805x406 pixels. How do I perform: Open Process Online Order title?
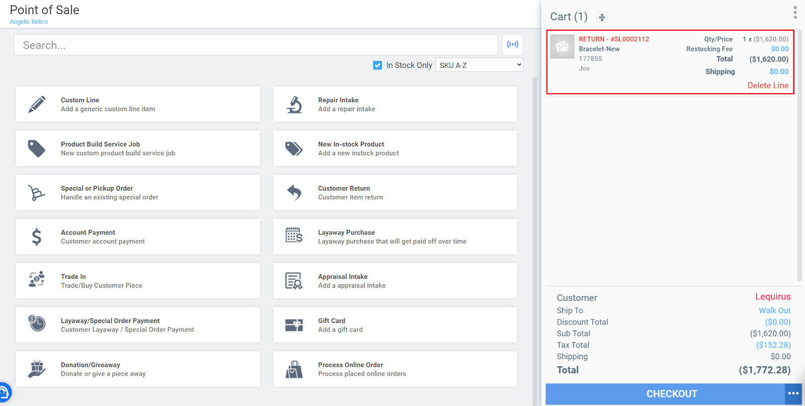click(x=350, y=365)
